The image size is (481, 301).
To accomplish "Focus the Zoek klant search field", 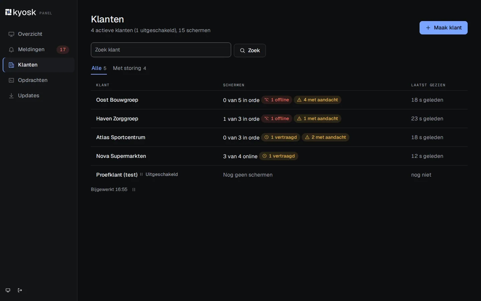I will [161, 50].
